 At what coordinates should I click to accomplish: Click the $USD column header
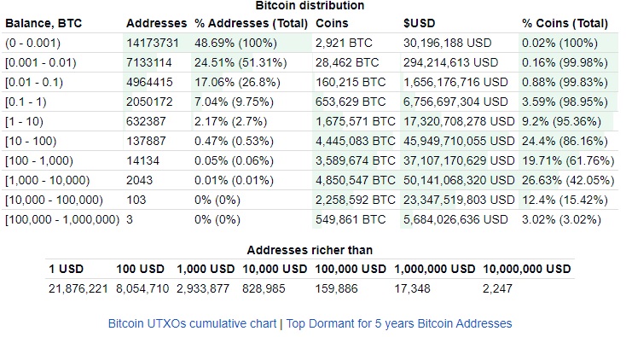tap(420, 23)
